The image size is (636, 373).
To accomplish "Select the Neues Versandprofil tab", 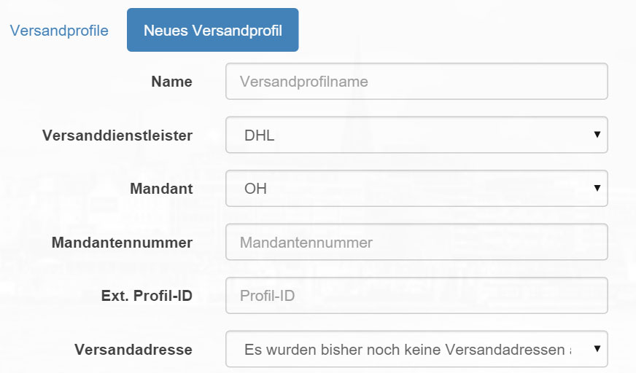I will pos(212,30).
